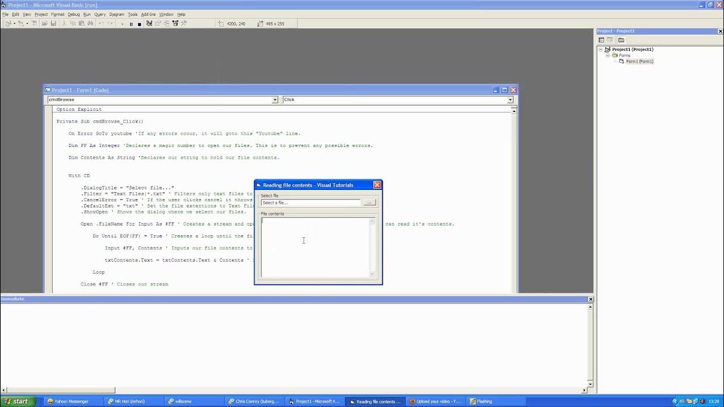Click the Open Project toolbar icon

45,24
